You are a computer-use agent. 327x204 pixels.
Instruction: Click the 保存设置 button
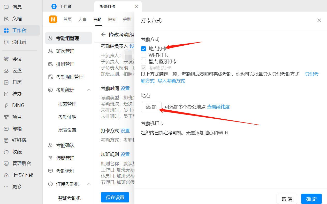(x=115, y=197)
